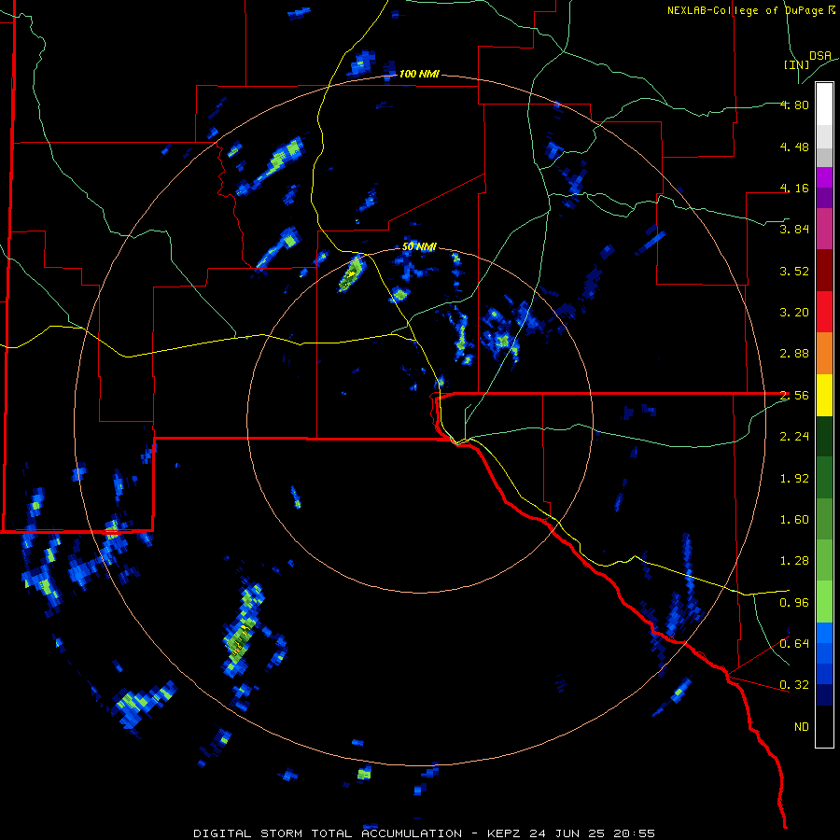Select the 1.60 legend value
This screenshot has width=840, height=840.
[794, 520]
